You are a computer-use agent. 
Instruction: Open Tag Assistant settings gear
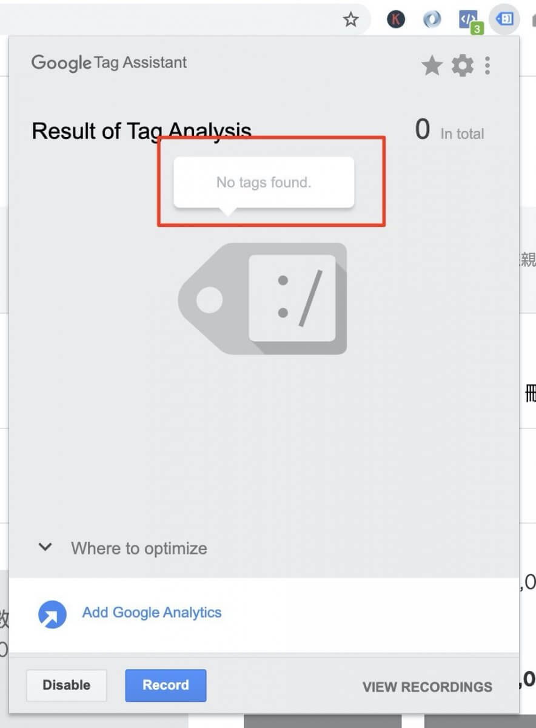coord(463,66)
